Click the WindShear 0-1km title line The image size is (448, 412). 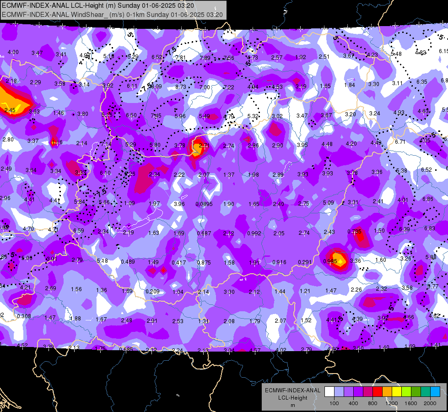point(112,15)
